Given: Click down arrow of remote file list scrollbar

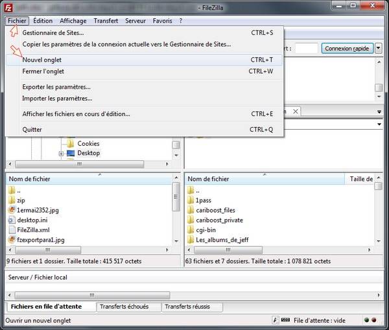Looking at the screenshot, I should coord(379,241).
